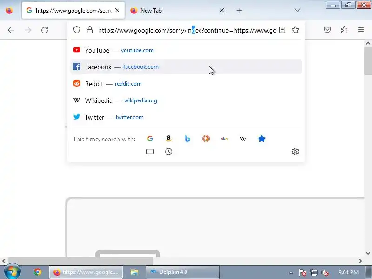The width and height of the screenshot is (372, 279).
Task: Search this time with eBay
Action: pos(225,139)
